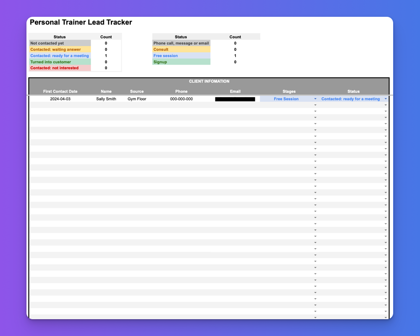The height and width of the screenshot is (336, 420).
Task: Click the 'Signup' green legend cell
Action: coord(181,62)
